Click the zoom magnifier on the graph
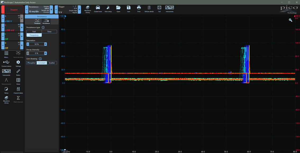 pyautogui.click(x=290, y=20)
